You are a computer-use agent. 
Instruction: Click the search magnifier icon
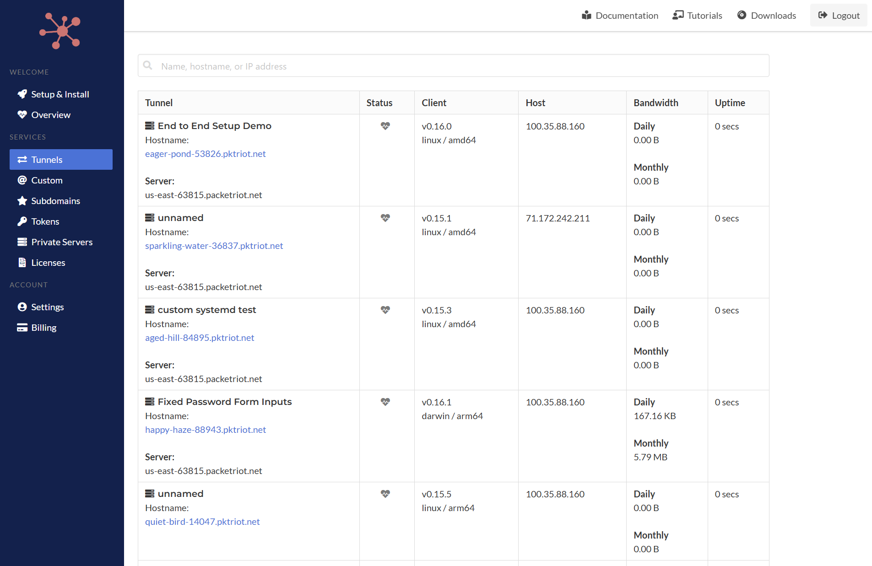(148, 65)
